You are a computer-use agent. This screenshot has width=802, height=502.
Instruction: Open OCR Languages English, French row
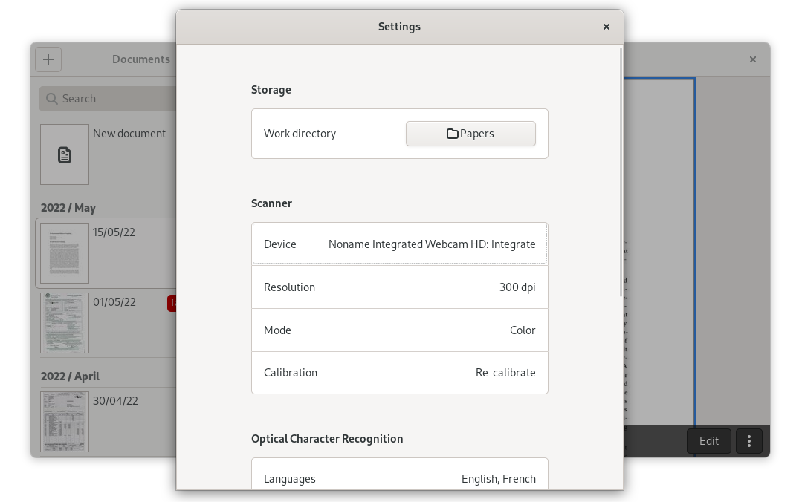[x=399, y=478]
